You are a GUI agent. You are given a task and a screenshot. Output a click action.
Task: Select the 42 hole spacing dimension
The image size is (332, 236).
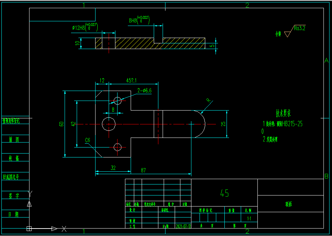[74, 124]
